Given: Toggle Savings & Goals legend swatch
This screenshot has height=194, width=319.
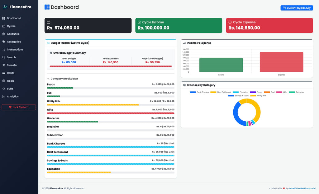Looking at the screenshot, I should (231, 96).
